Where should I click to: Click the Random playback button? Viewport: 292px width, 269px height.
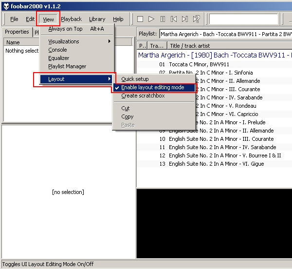[197, 19]
